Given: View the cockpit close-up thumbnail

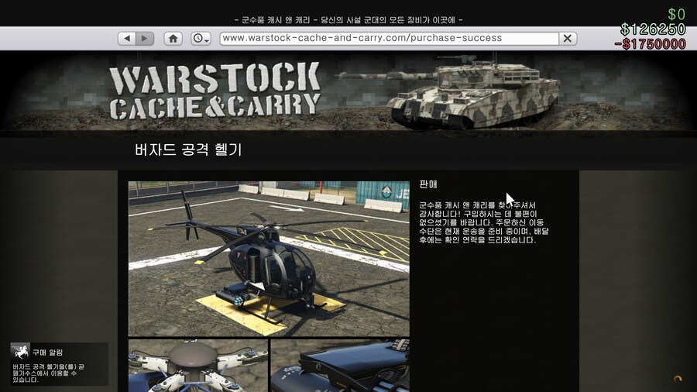Looking at the screenshot, I should [x=339, y=366].
